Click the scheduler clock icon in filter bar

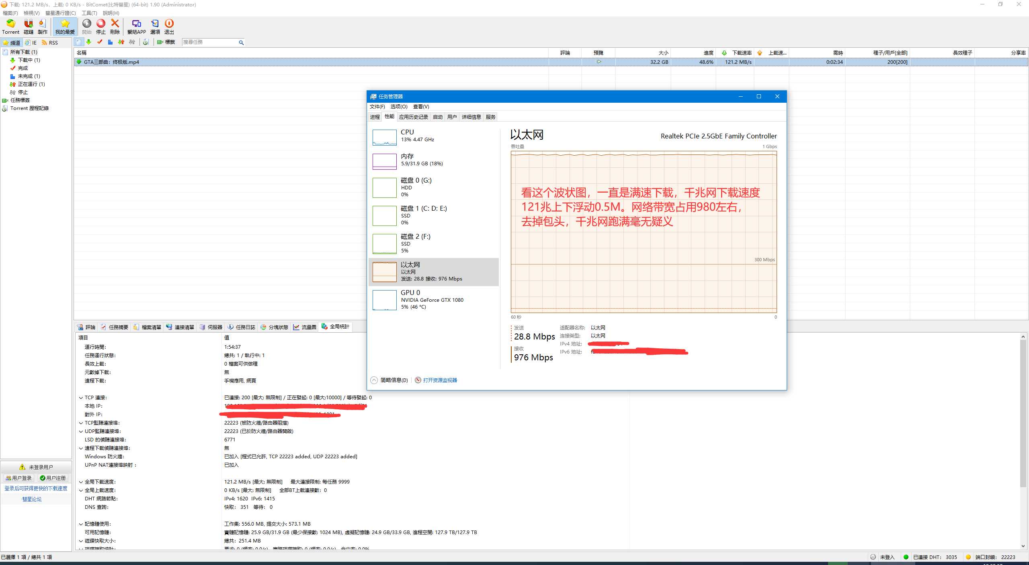tap(146, 42)
